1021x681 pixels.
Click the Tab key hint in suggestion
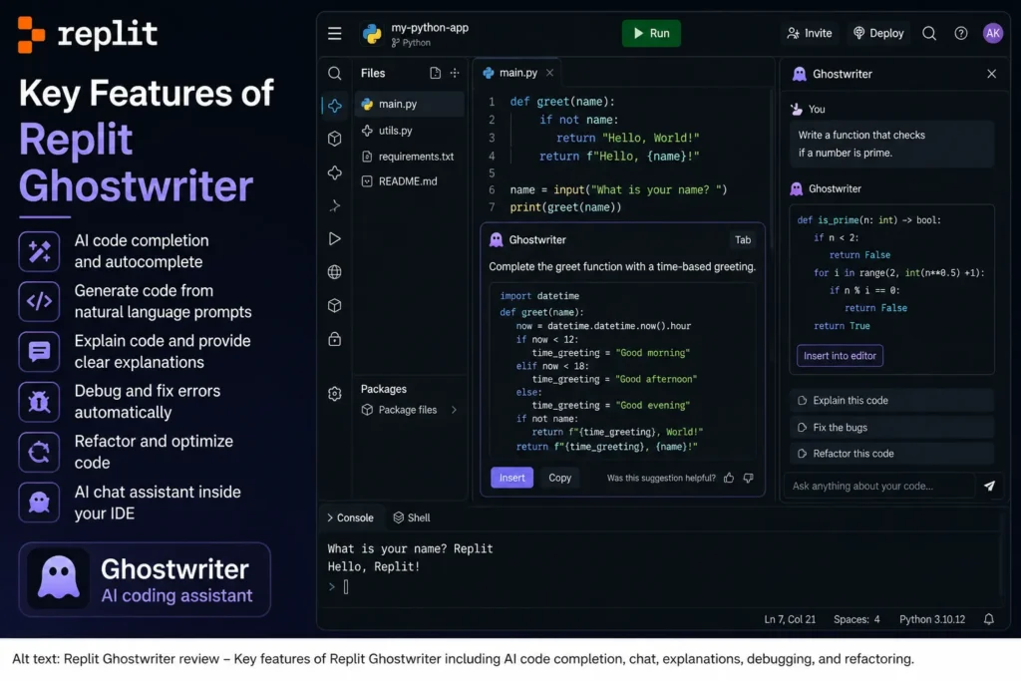[742, 239]
